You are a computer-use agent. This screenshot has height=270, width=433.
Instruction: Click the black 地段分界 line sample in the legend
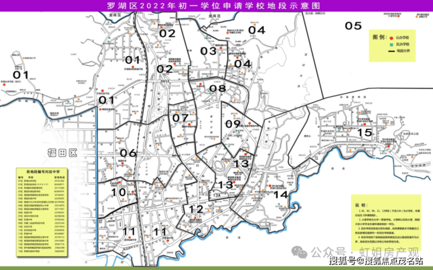391,51
